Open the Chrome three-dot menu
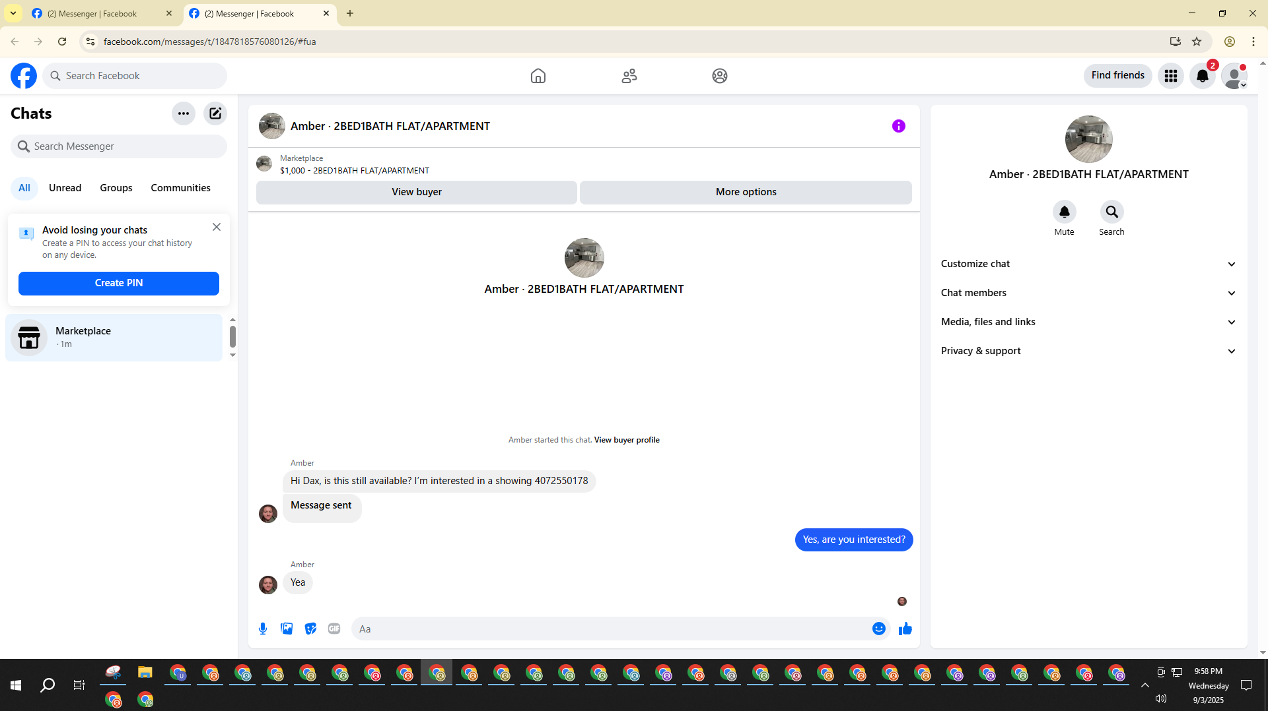 1253,42
